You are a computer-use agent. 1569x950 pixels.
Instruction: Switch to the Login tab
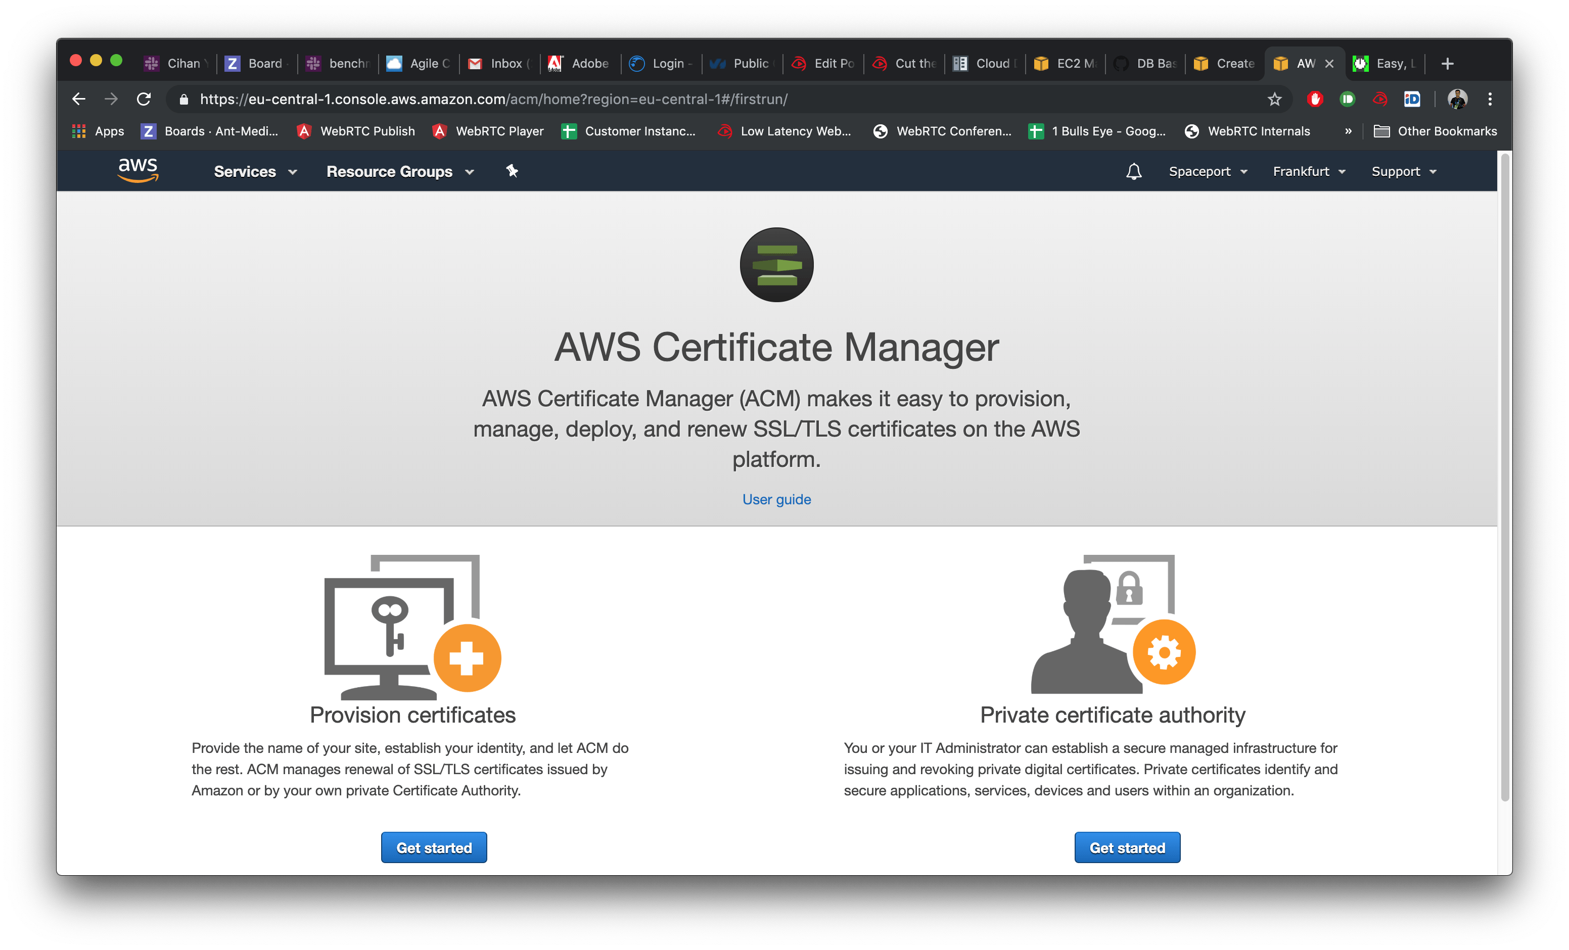coord(662,64)
